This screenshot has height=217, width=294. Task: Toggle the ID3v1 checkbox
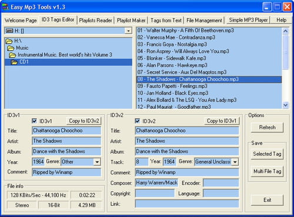click(35, 121)
